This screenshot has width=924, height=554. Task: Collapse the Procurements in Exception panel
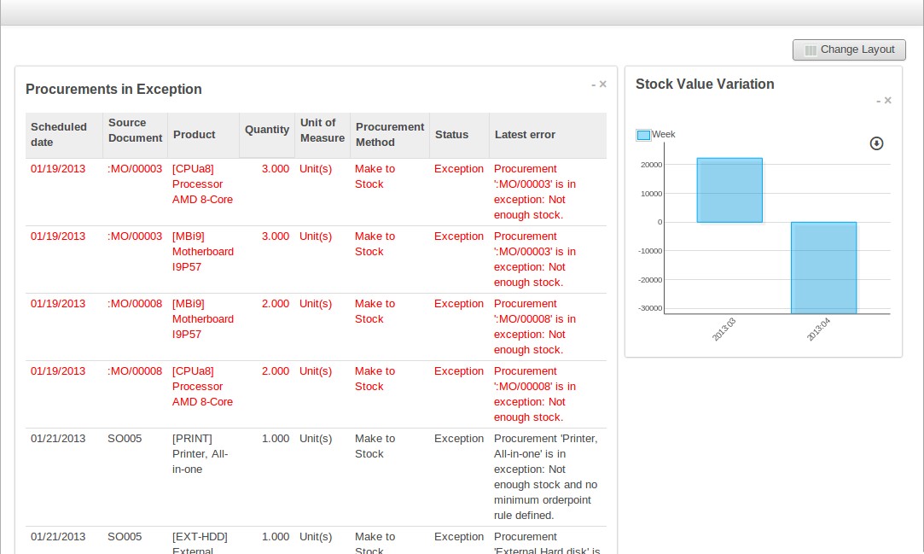coord(594,85)
